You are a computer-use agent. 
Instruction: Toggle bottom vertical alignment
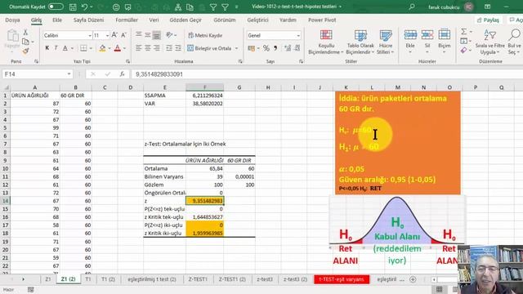click(x=156, y=35)
